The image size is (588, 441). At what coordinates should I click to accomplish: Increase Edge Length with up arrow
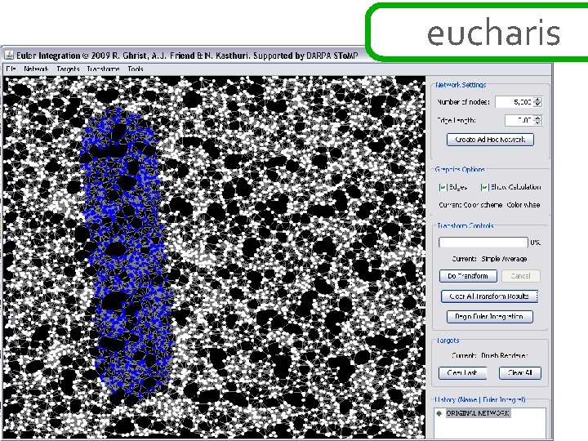(538, 118)
